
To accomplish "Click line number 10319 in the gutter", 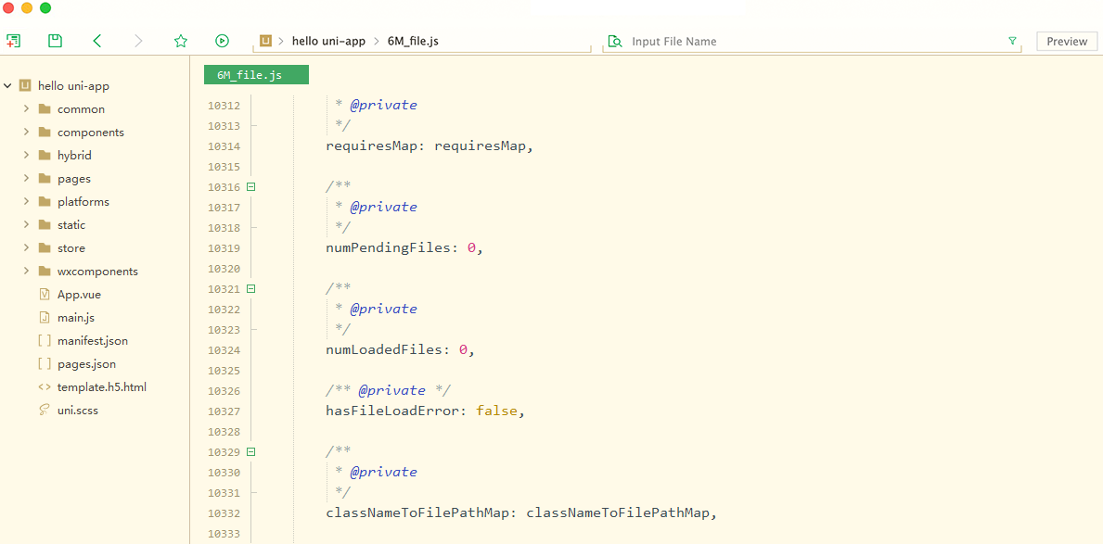I will coord(224,248).
